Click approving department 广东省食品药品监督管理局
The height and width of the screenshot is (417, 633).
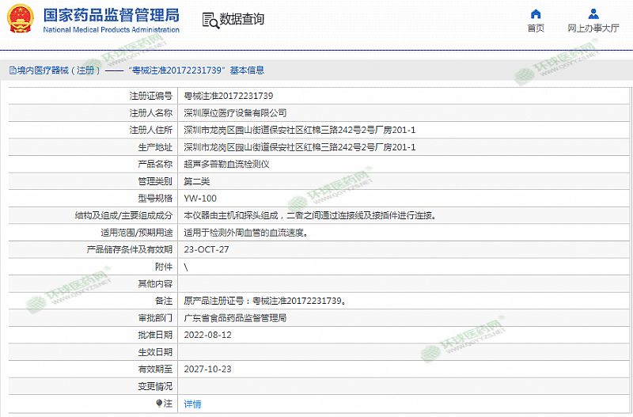coord(235,318)
